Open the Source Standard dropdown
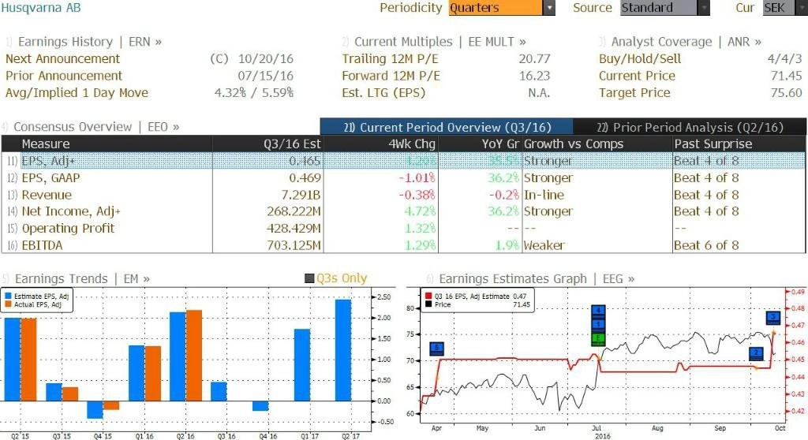This screenshot has width=808, height=440. pos(664,8)
